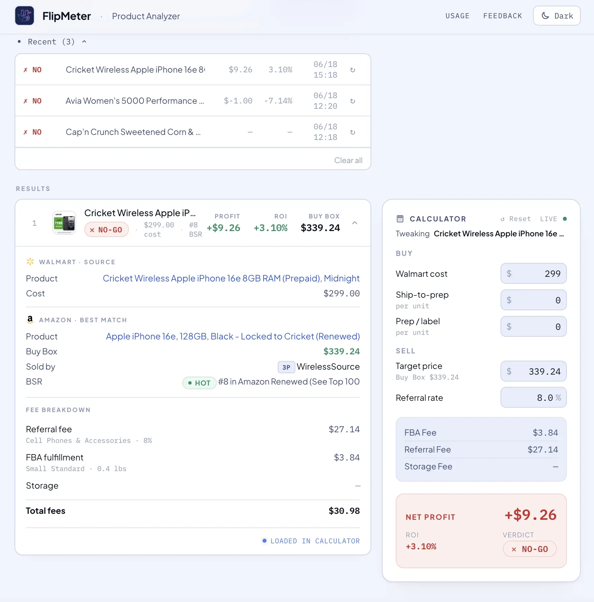
Task: Click the reset arrow icon in calculator
Action: coord(503,219)
